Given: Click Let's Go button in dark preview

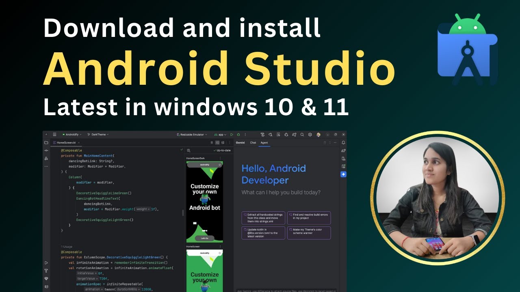Looking at the screenshot, I should pos(204,238).
